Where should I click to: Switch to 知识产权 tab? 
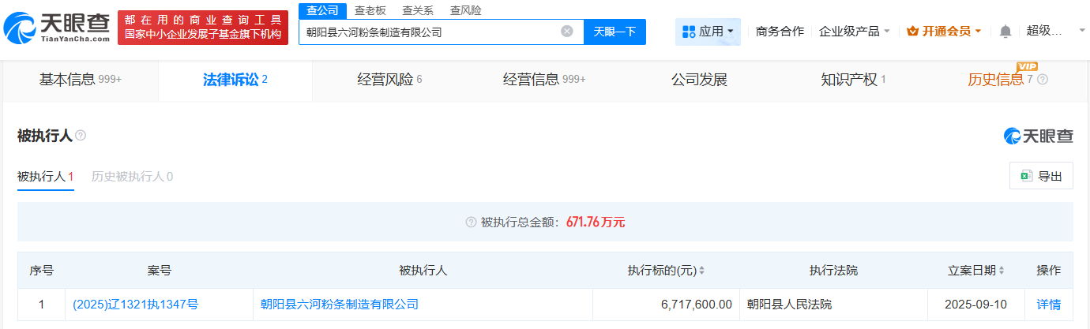coord(853,80)
